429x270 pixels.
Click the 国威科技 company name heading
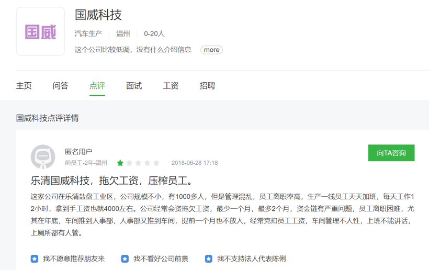click(x=98, y=15)
